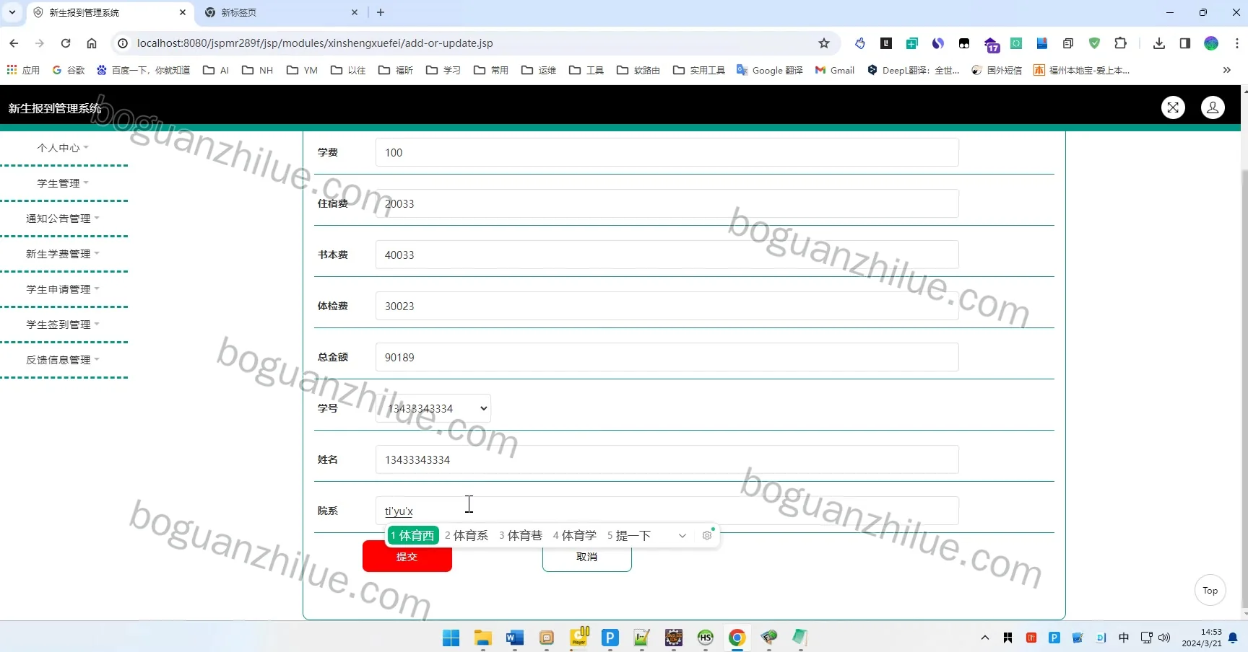Open Chrome three-dot menu

[x=1237, y=43]
